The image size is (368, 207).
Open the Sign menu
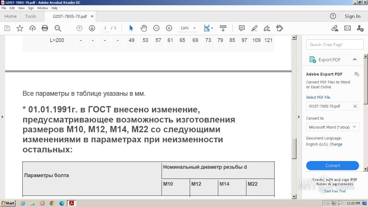click(x=31, y=8)
